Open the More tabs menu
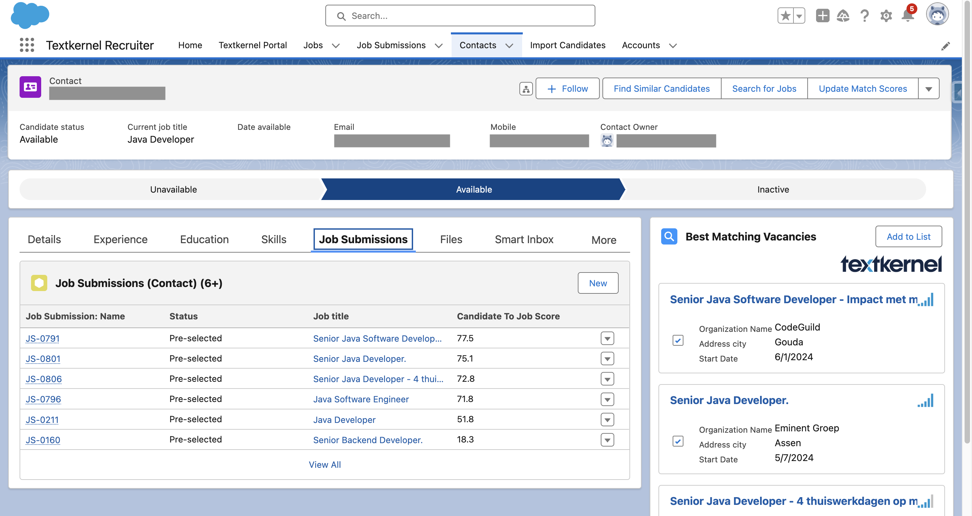972x516 pixels. pyautogui.click(x=603, y=240)
